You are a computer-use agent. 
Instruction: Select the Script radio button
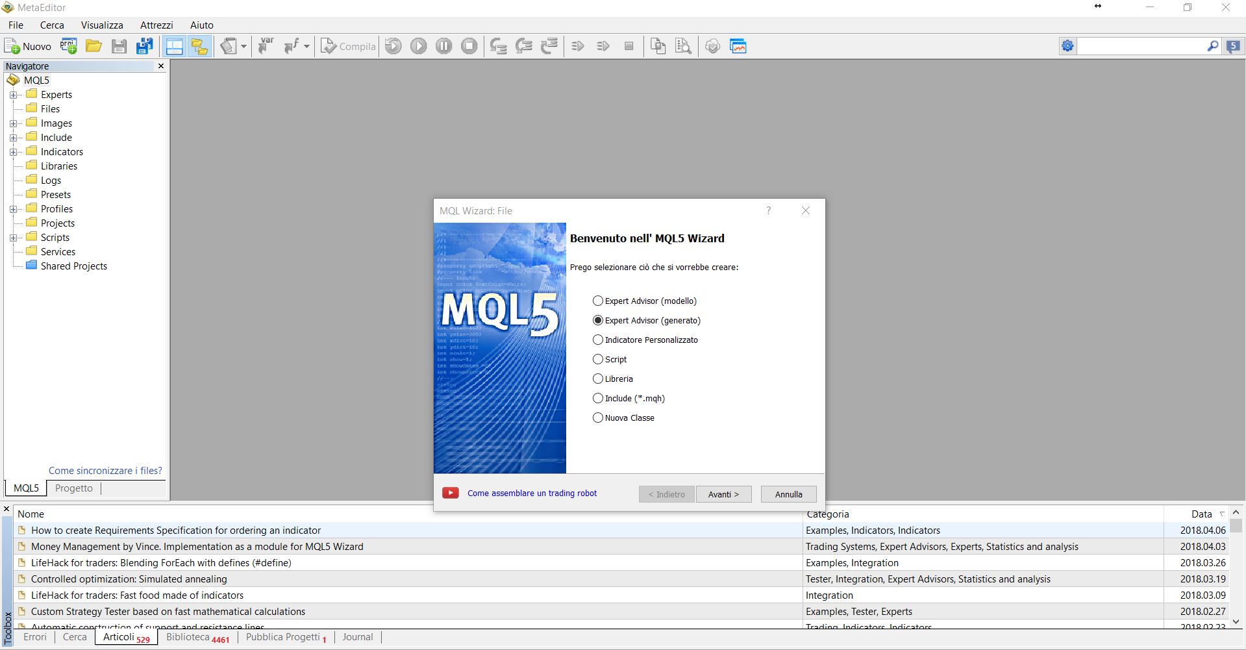coord(598,359)
